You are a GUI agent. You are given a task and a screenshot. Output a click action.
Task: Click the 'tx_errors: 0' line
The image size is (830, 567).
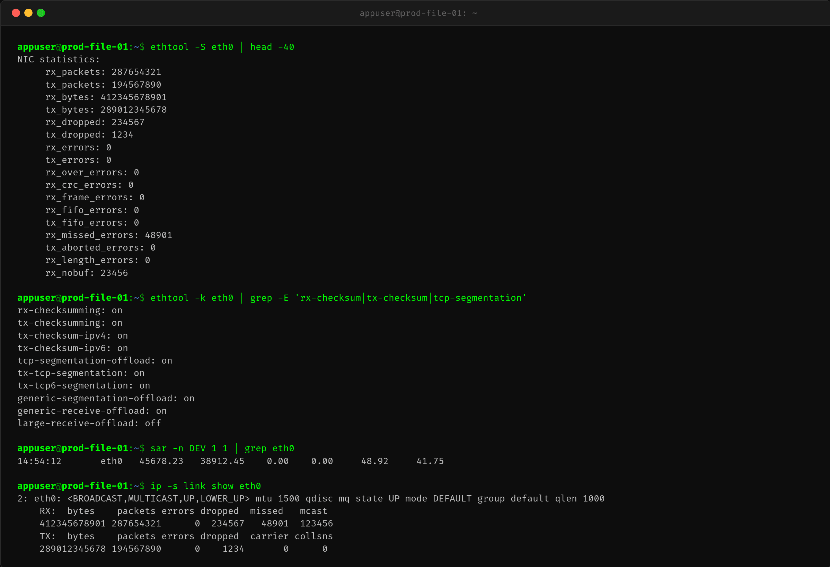click(x=78, y=160)
